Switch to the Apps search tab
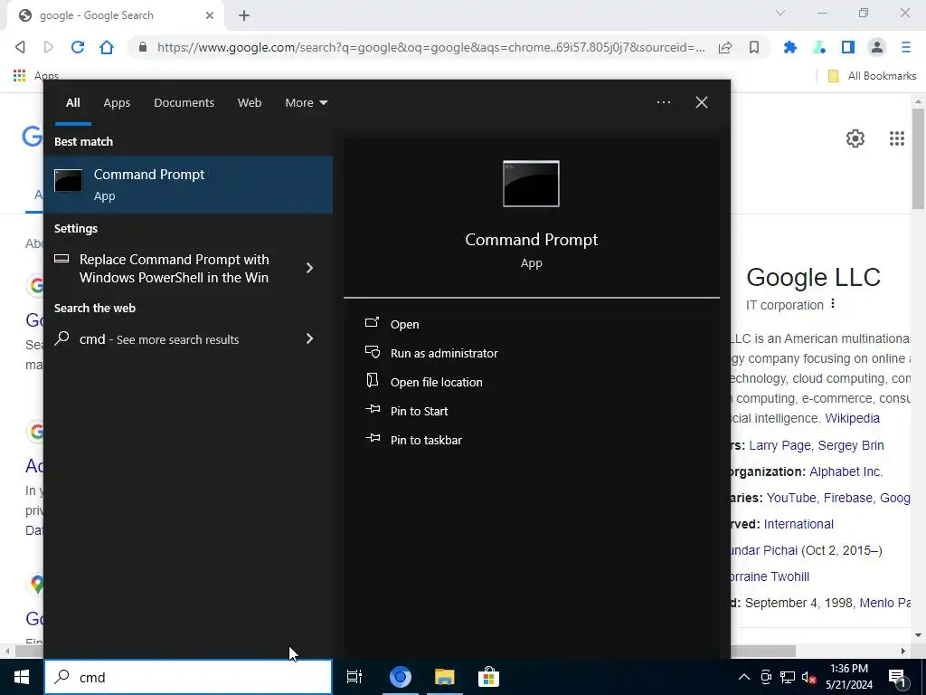The width and height of the screenshot is (926, 695). tap(117, 103)
